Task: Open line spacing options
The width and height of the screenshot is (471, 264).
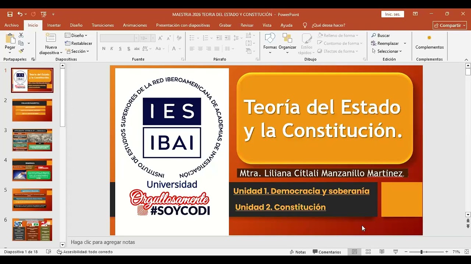Action: [238, 38]
